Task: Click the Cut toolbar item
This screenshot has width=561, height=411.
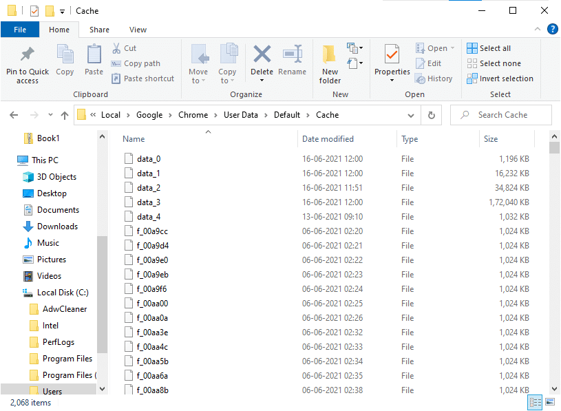Action: (x=124, y=48)
